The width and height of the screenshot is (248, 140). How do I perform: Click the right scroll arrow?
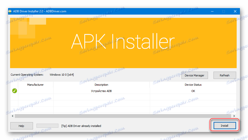(234, 116)
